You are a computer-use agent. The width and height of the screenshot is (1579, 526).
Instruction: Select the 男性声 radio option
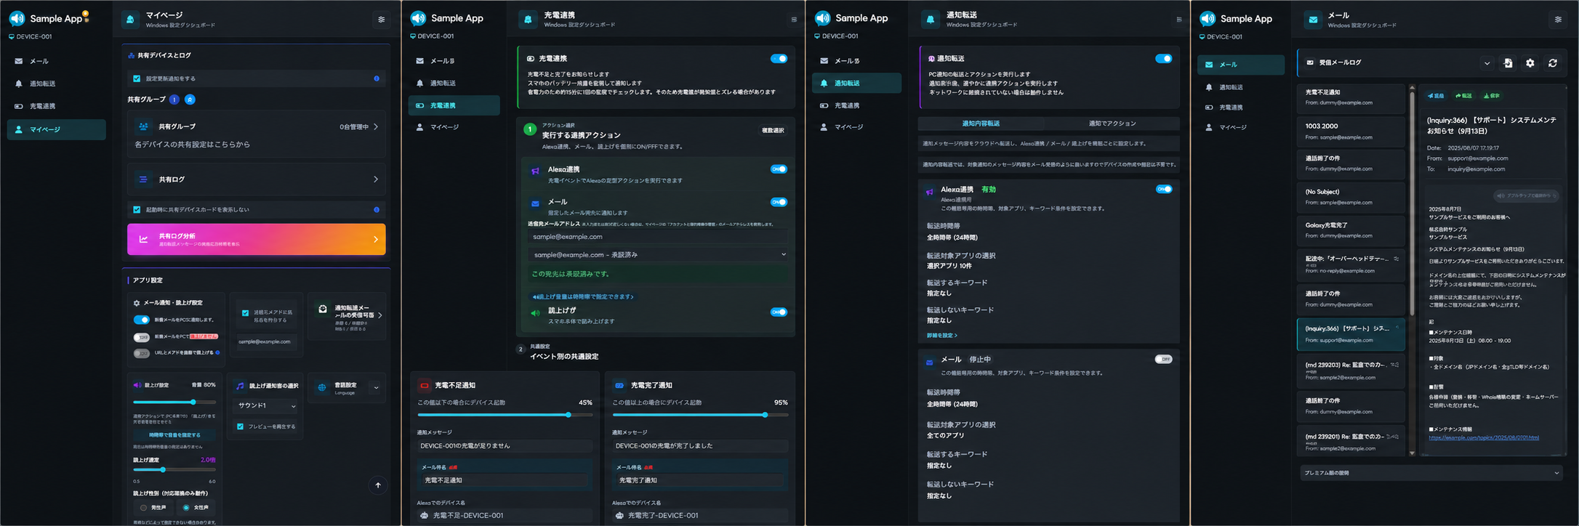(x=143, y=508)
